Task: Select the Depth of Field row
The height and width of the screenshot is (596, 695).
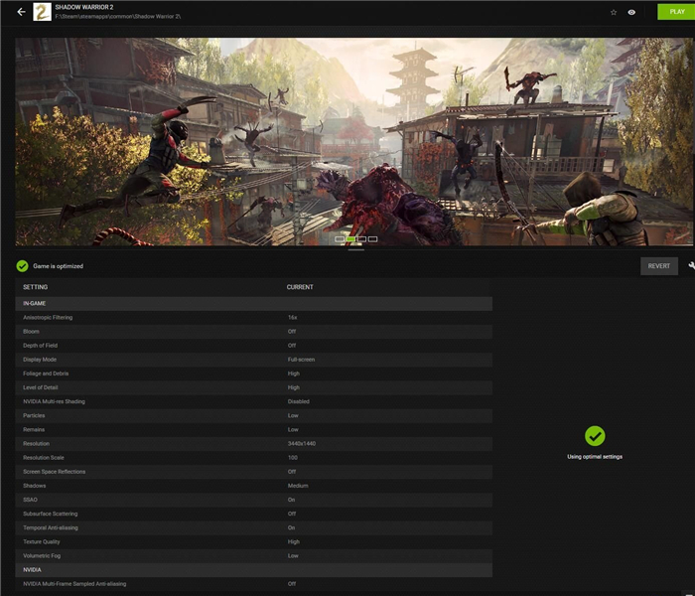Action: coord(253,346)
